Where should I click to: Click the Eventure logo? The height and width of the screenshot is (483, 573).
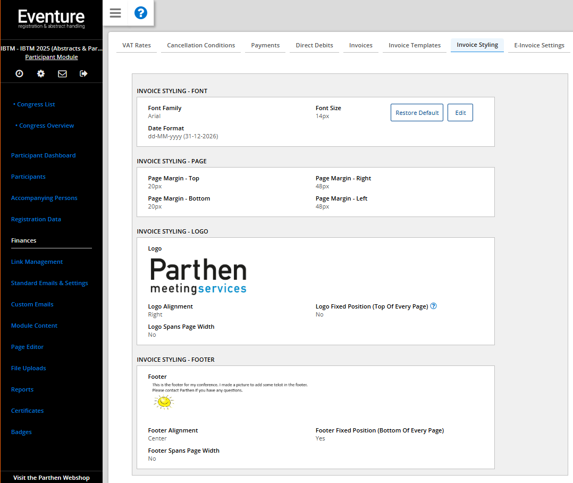tap(51, 19)
